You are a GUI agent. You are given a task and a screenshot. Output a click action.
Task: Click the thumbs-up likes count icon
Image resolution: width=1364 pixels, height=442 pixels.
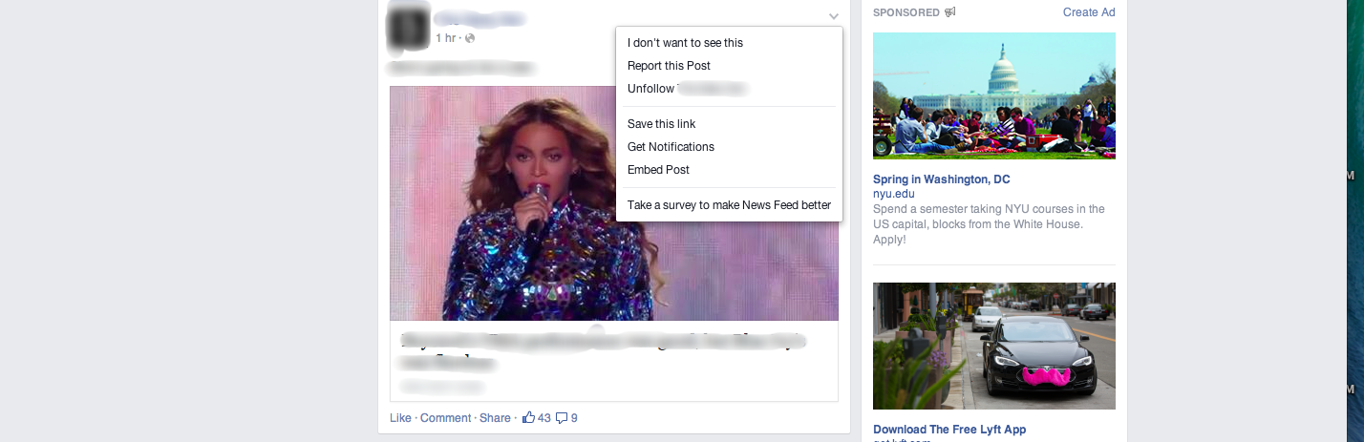tap(528, 417)
